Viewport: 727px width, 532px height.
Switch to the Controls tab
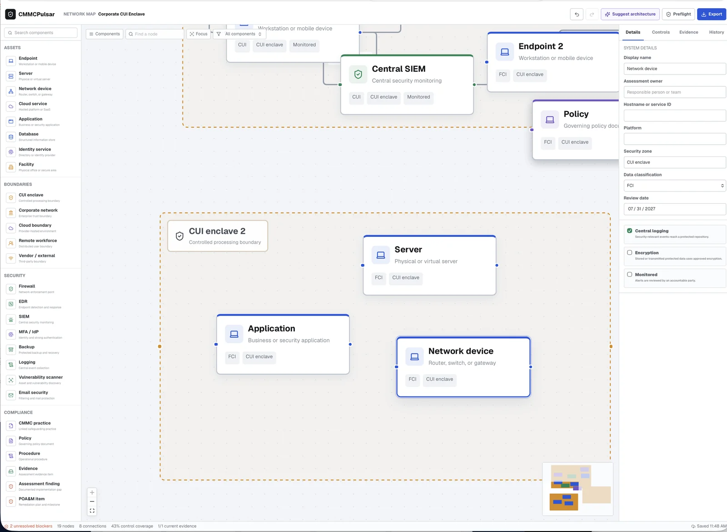pos(661,32)
